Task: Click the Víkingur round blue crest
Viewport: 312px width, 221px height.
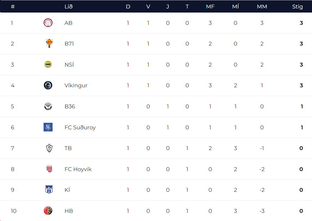Action: (48, 85)
